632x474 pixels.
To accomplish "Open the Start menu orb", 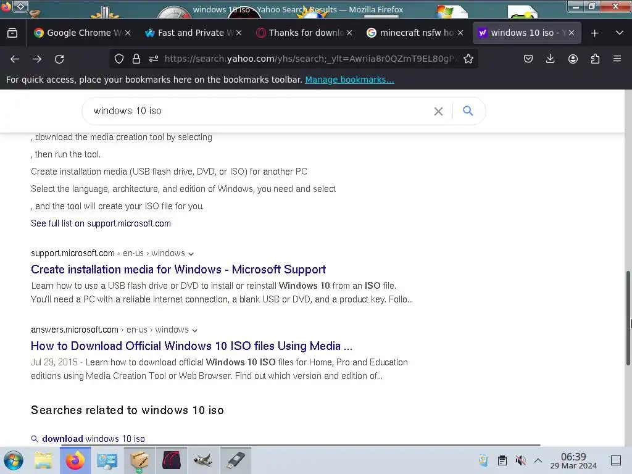I will 14,460.
